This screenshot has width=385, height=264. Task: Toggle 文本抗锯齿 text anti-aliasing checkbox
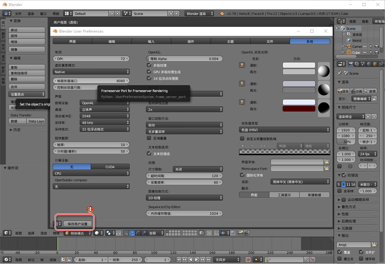coord(149,154)
